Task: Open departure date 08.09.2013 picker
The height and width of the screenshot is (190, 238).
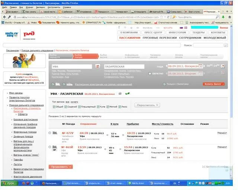Action: click(x=185, y=66)
